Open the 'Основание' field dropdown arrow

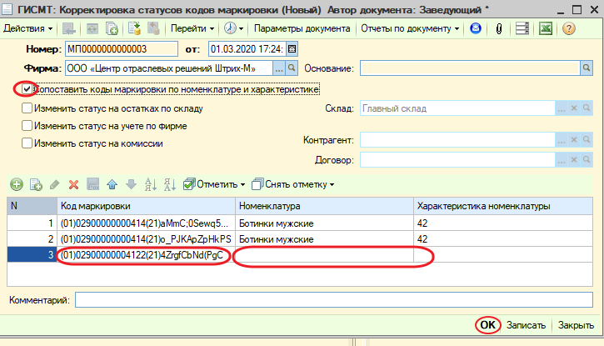(x=587, y=68)
